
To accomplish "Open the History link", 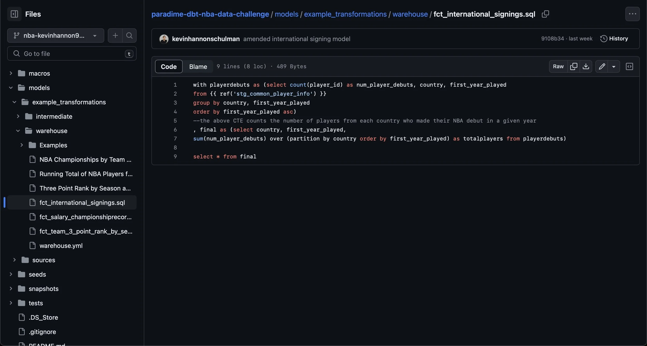I will click(x=614, y=39).
